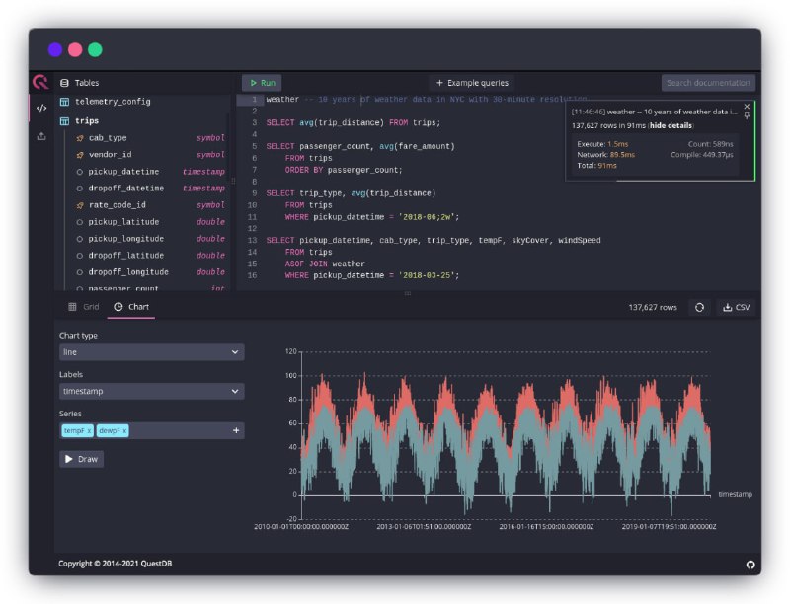Open the Chart type dropdown

tap(152, 352)
